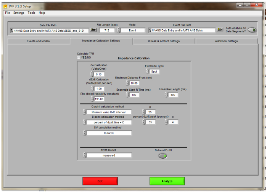Click the dz/dt source selector field

click(109, 155)
